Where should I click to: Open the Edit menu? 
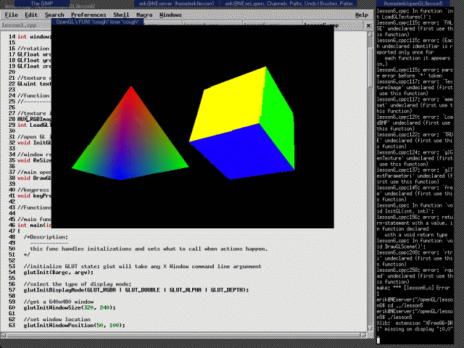[x=31, y=14]
